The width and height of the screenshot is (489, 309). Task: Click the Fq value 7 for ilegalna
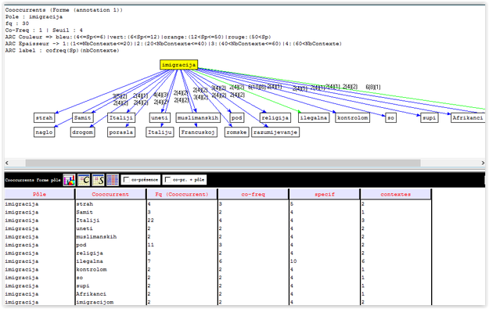coord(182,261)
